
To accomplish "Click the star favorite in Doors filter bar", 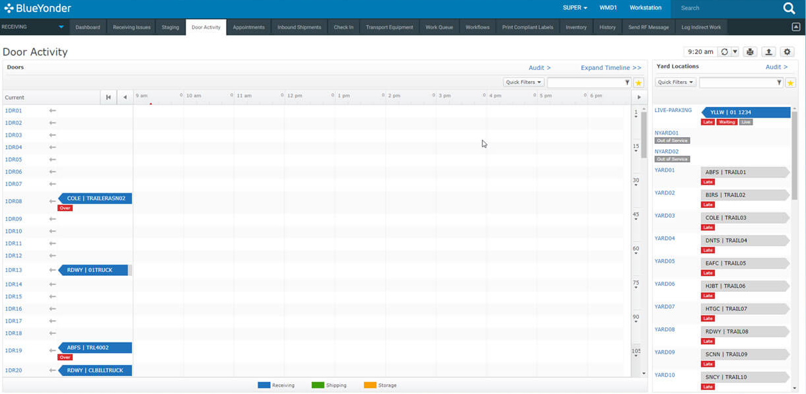I will (x=638, y=82).
